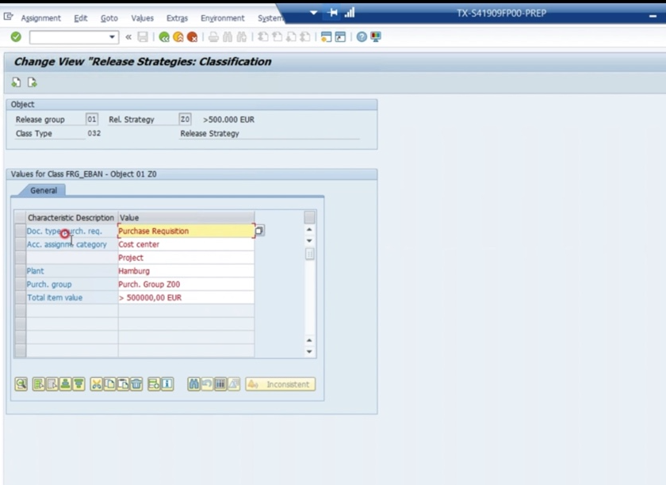
Task: Select the row marker for Plant row
Action: coord(20,271)
